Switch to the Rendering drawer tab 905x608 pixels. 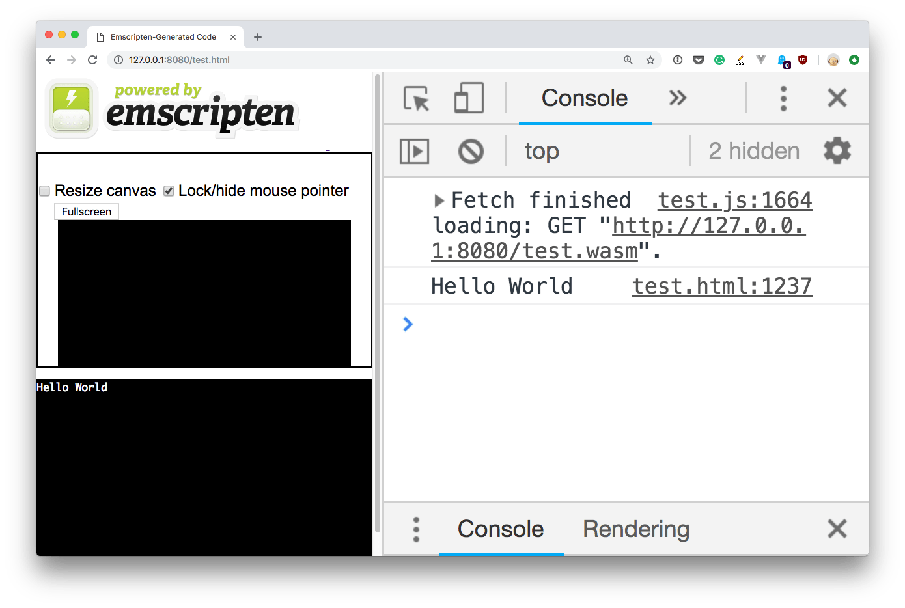point(635,529)
